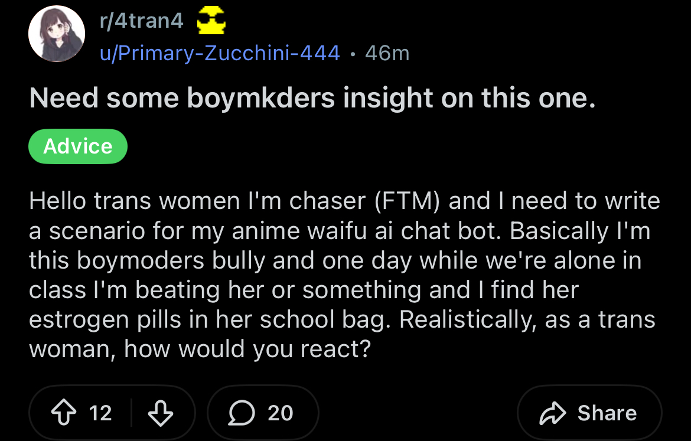Click the upvote count showing 12
691x441 pixels.
coord(100,413)
